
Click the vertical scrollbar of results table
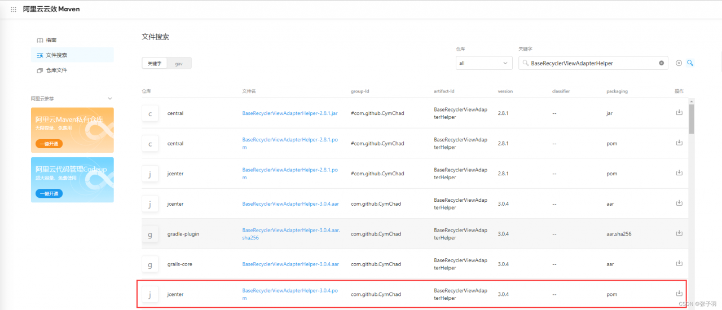(x=692, y=119)
